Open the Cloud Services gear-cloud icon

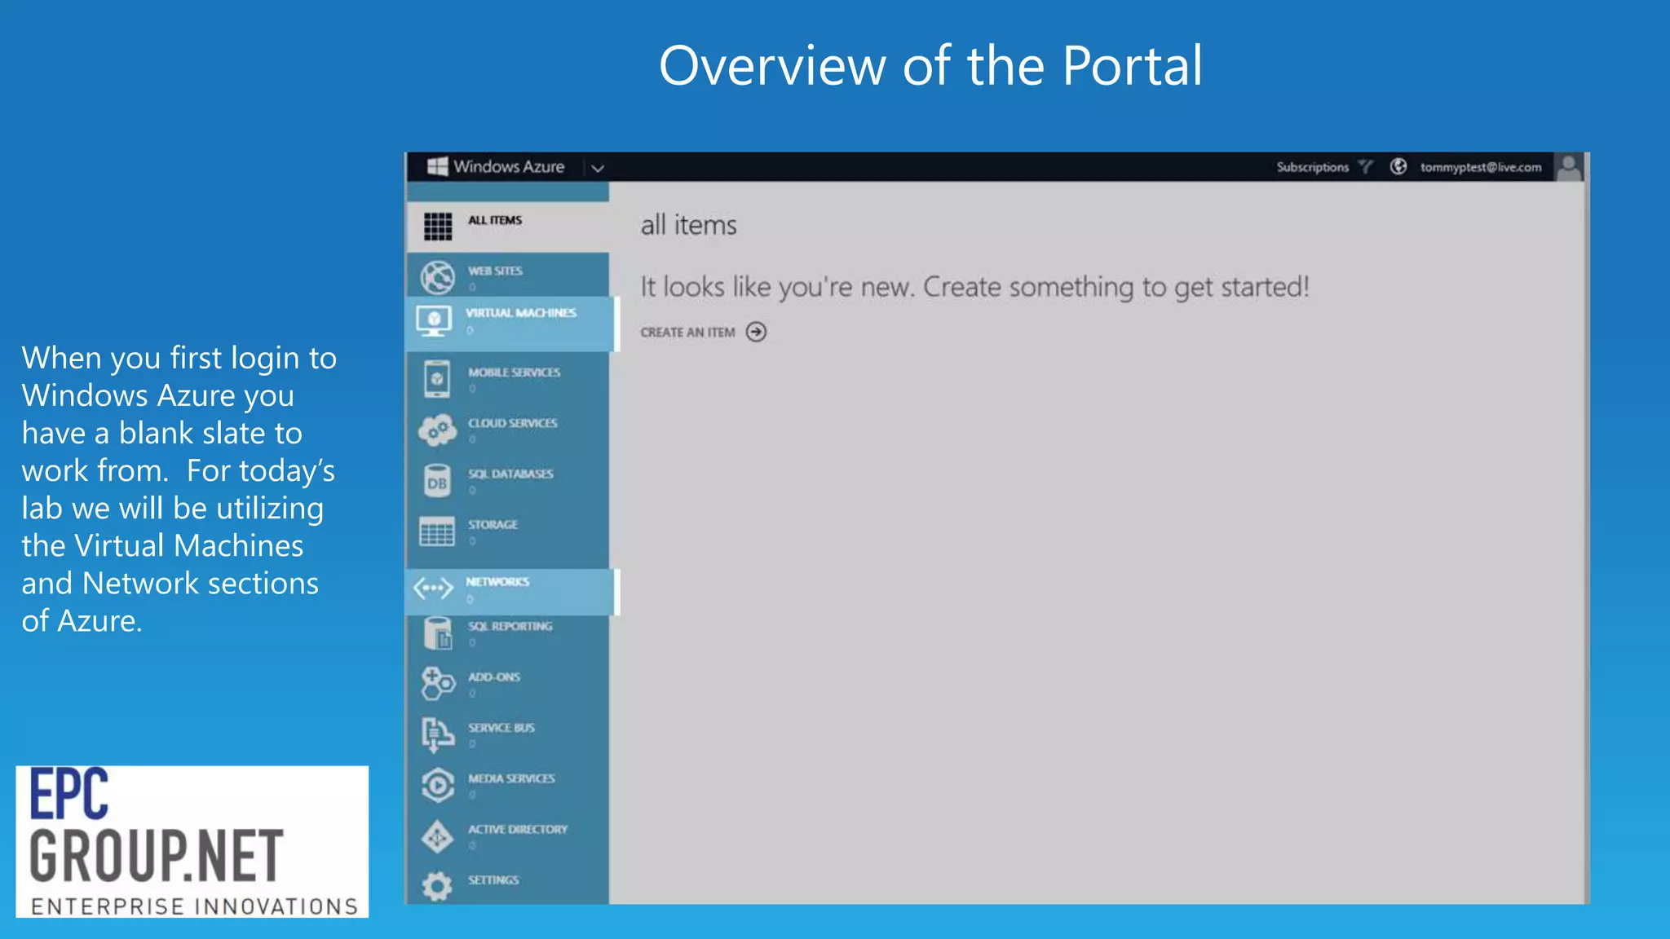438,430
